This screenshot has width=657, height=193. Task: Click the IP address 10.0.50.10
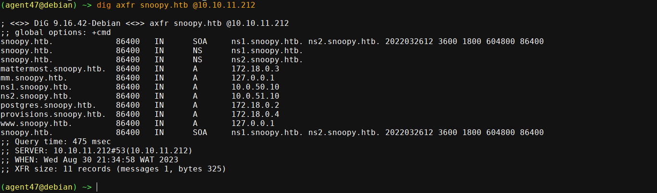click(x=255, y=87)
